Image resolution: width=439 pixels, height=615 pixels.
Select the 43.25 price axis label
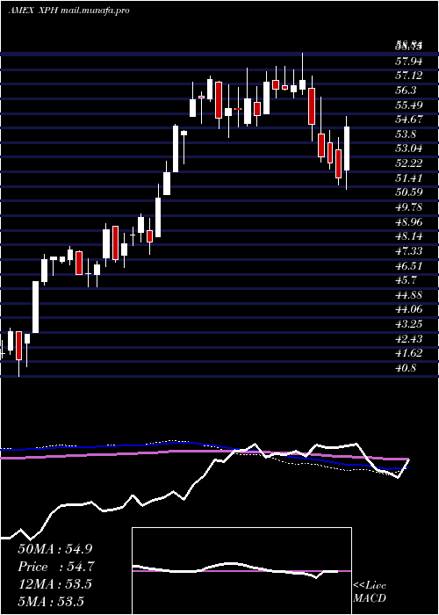(409, 324)
